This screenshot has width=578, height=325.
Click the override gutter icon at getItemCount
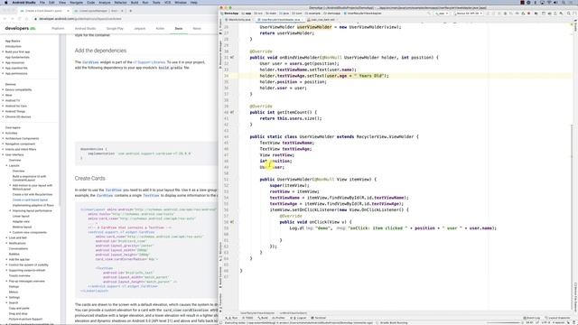pos(232,112)
